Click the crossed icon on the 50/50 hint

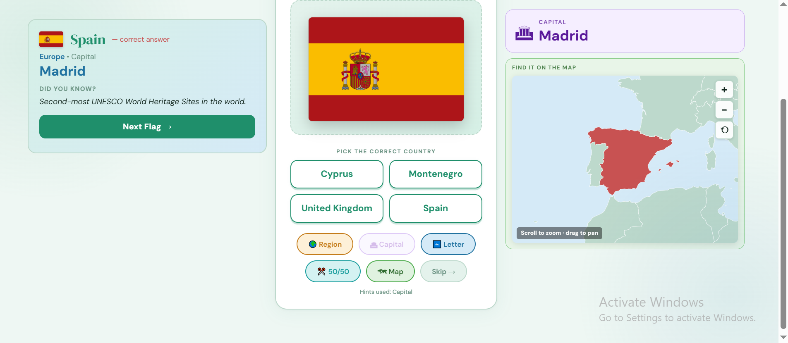point(321,272)
